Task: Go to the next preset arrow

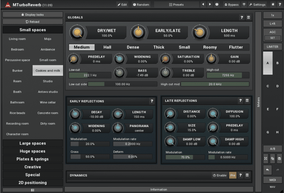Action: 210,4
